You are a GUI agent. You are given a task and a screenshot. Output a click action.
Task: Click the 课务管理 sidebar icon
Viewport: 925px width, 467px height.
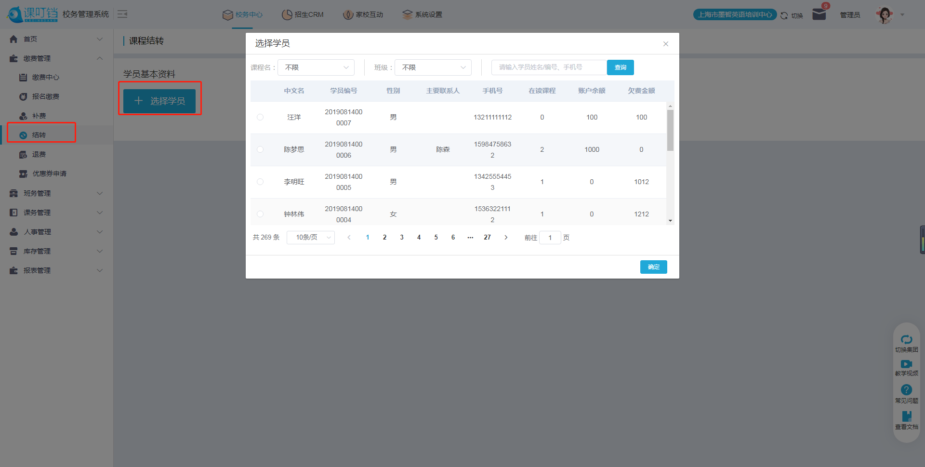13,213
